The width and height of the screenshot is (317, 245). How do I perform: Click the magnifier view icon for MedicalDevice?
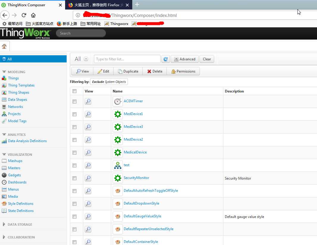(x=88, y=153)
